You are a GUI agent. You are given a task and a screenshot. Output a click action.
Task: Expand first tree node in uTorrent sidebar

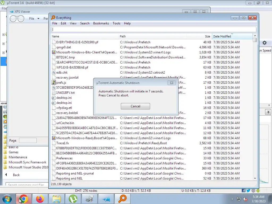click(3, 35)
